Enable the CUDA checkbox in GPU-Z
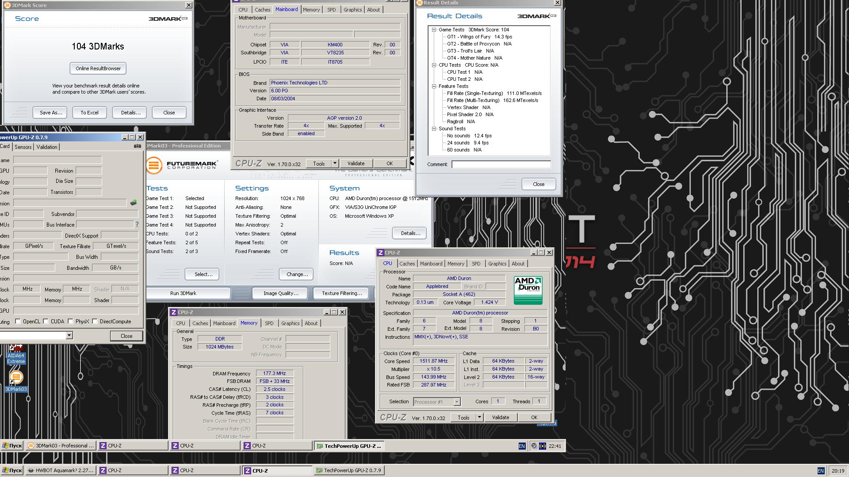 tap(46, 322)
